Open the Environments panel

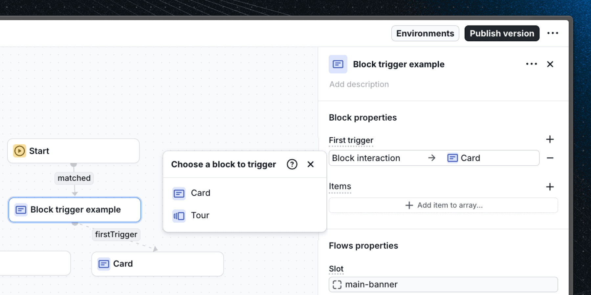[425, 33]
